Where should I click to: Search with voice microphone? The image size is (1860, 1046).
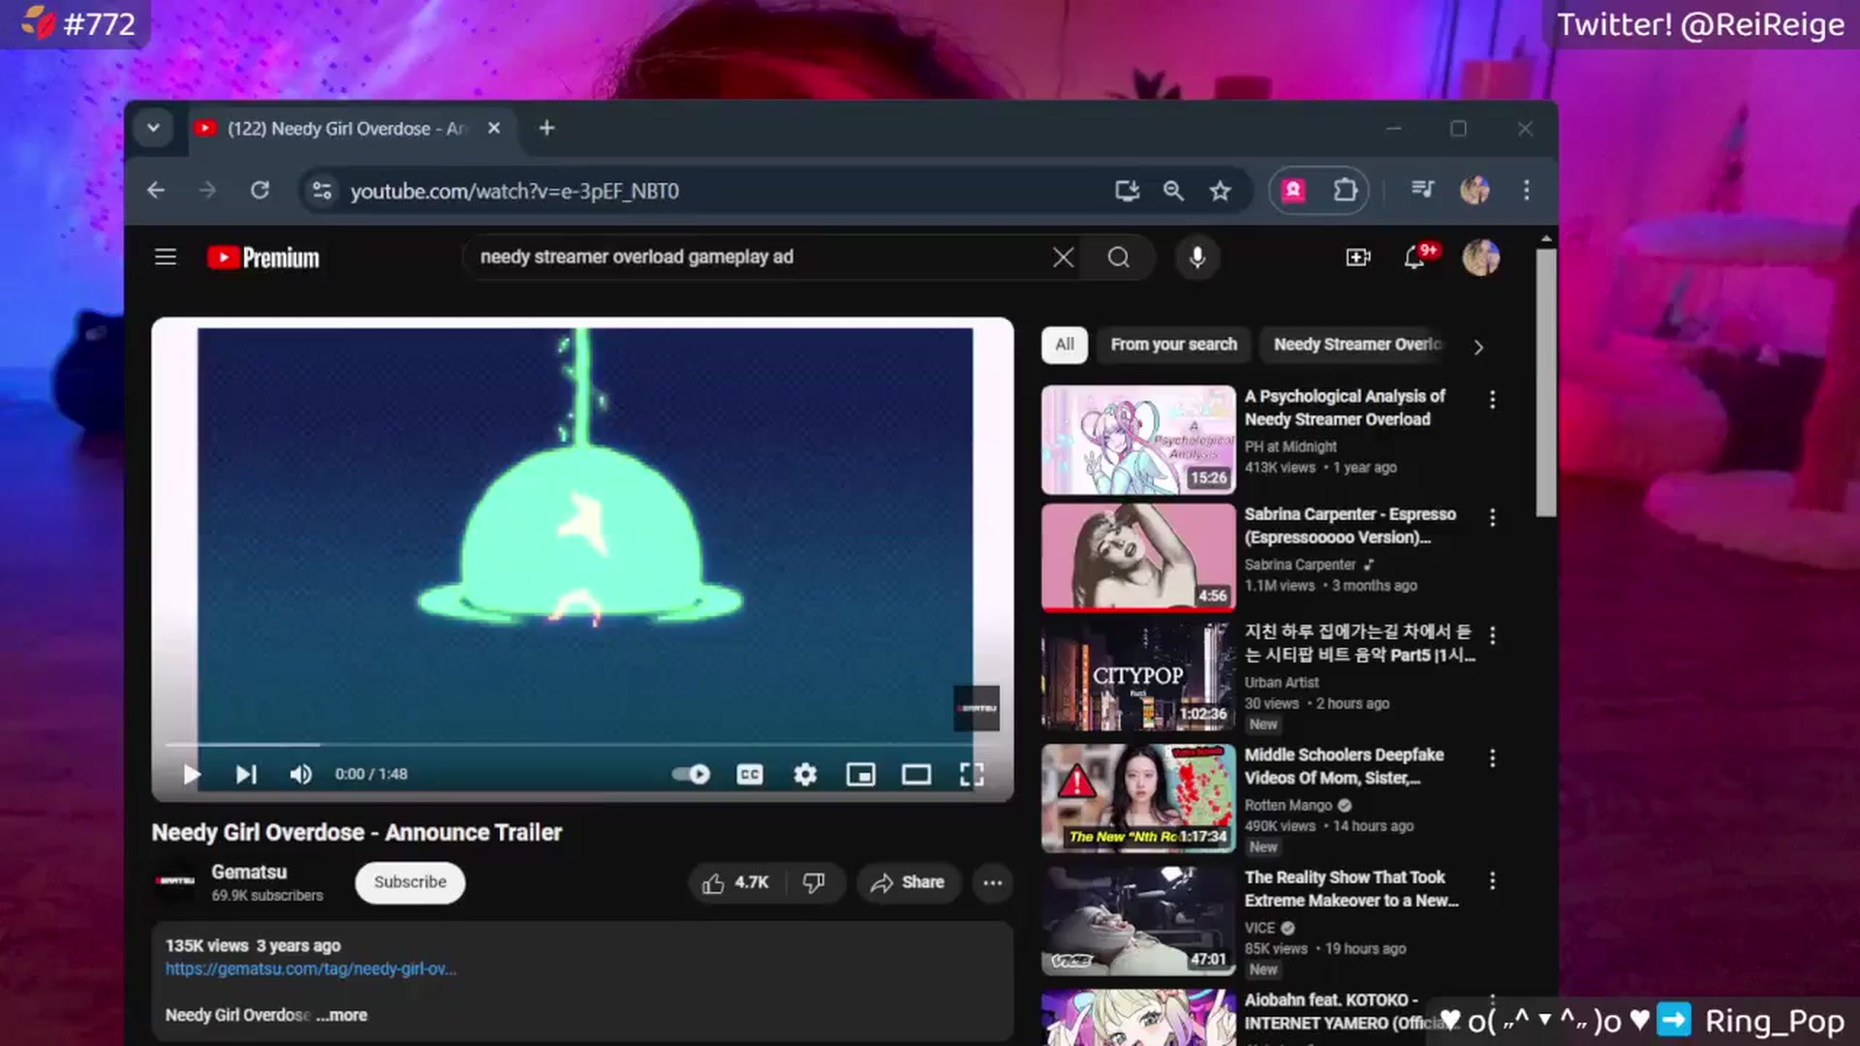pos(1197,257)
